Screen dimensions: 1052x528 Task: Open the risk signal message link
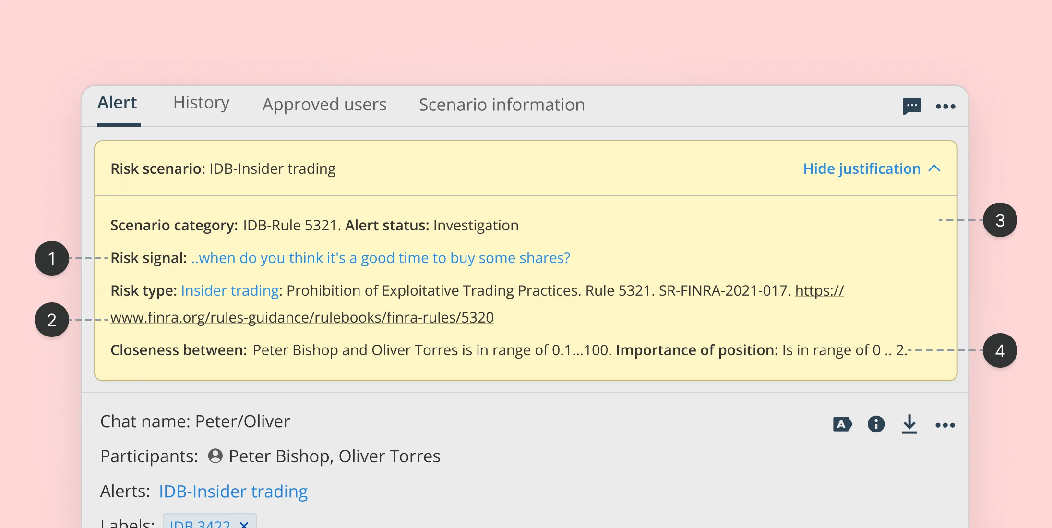pyautogui.click(x=381, y=258)
